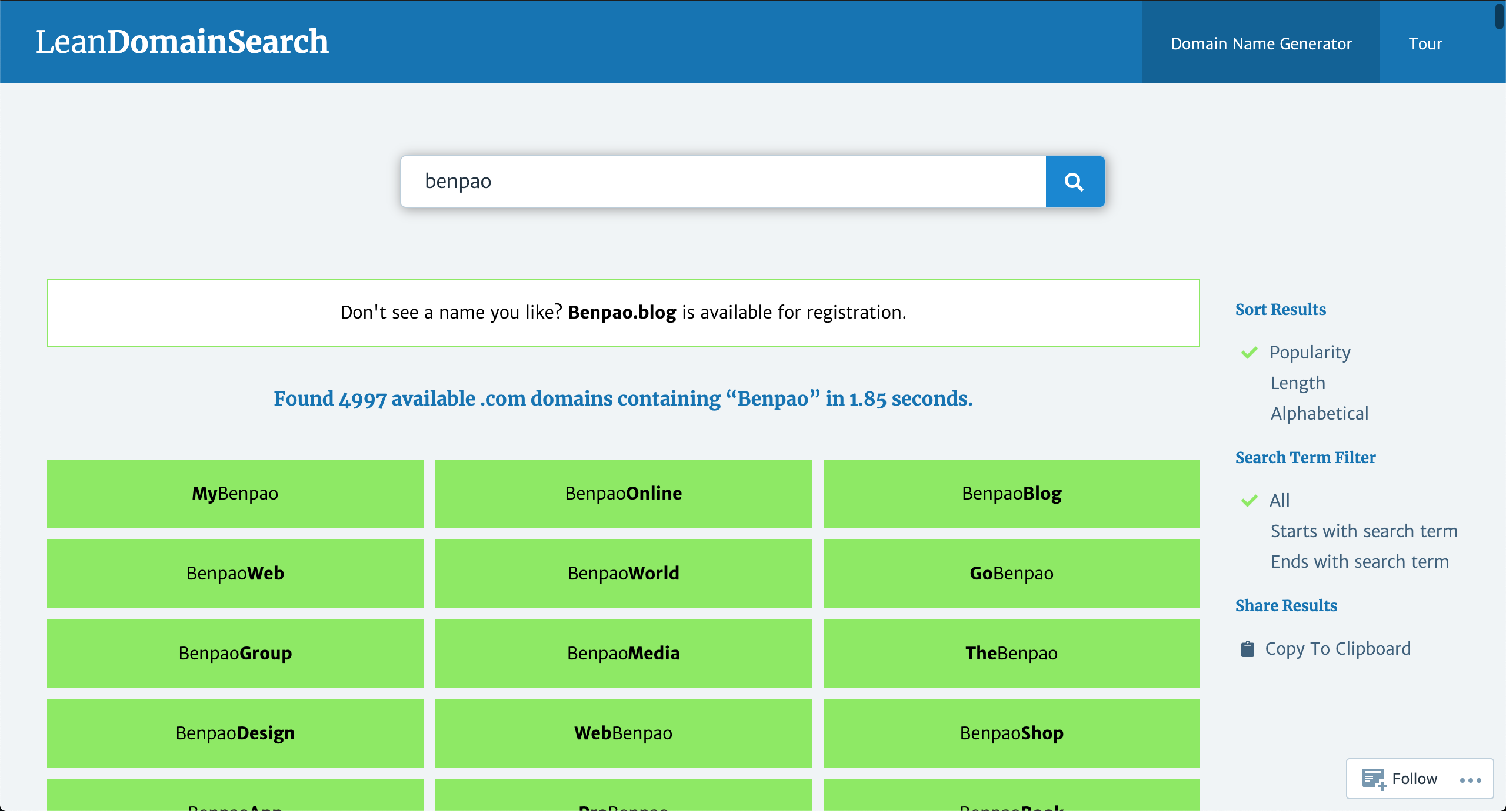The height and width of the screenshot is (811, 1506).
Task: Open the LeanDomainSearch home logo
Action: tap(182, 42)
